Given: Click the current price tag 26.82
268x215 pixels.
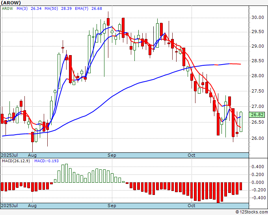Looking at the screenshot, I should (257, 115).
